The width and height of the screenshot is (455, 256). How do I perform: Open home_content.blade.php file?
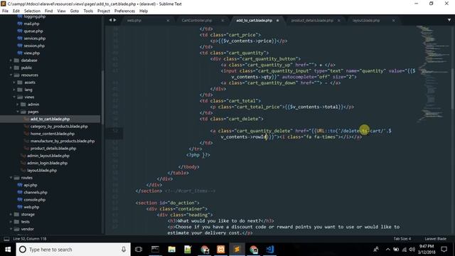(x=52, y=134)
